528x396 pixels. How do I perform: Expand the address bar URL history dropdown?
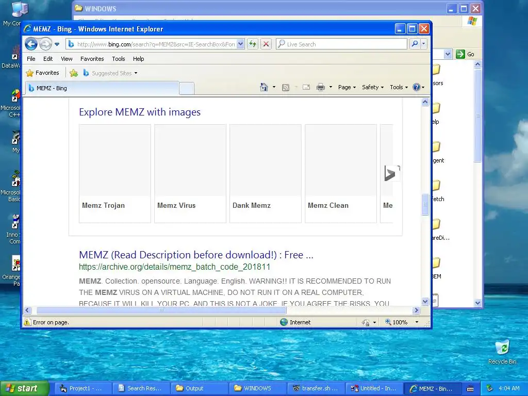(x=240, y=44)
